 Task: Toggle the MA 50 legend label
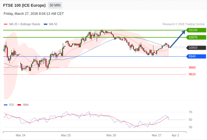click(x=53, y=24)
